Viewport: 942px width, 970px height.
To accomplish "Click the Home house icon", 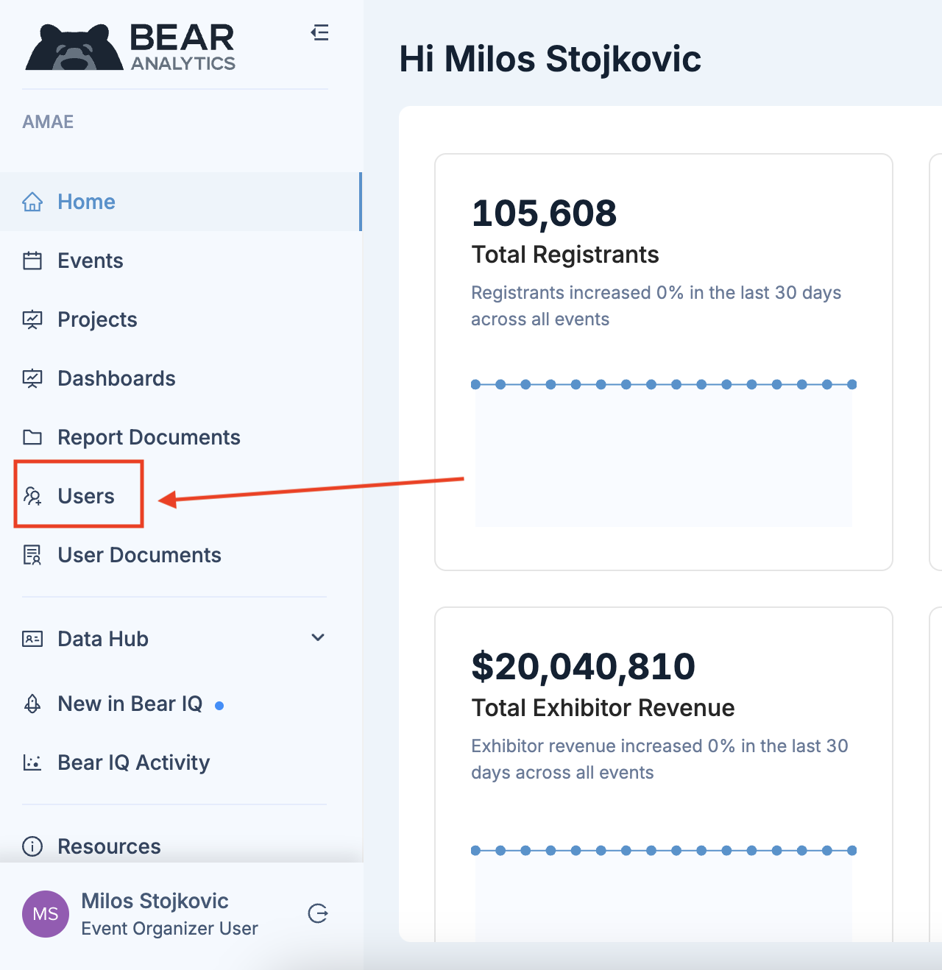I will click(32, 202).
